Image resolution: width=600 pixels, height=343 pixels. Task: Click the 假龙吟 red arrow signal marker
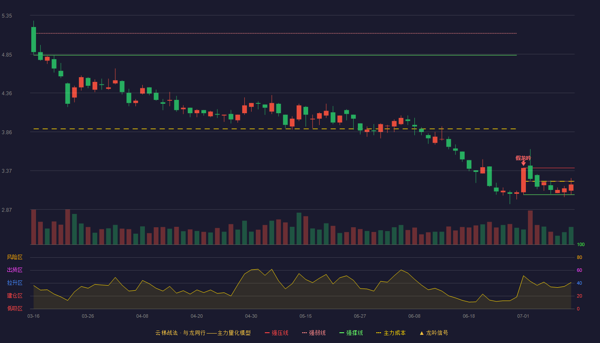click(x=523, y=163)
